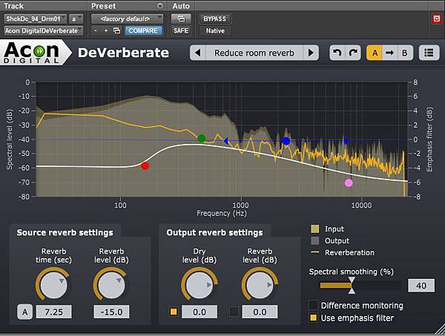This screenshot has width=445, height=336.
Task: Open the plug-in menu list icon
Action: (x=429, y=53)
